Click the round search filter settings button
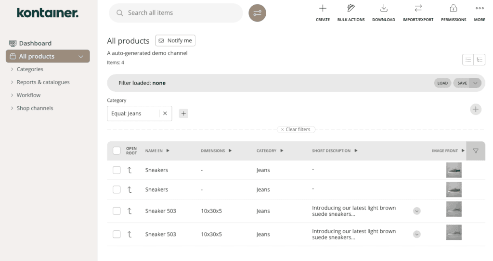Image resolution: width=493 pixels, height=261 pixels. tap(257, 13)
